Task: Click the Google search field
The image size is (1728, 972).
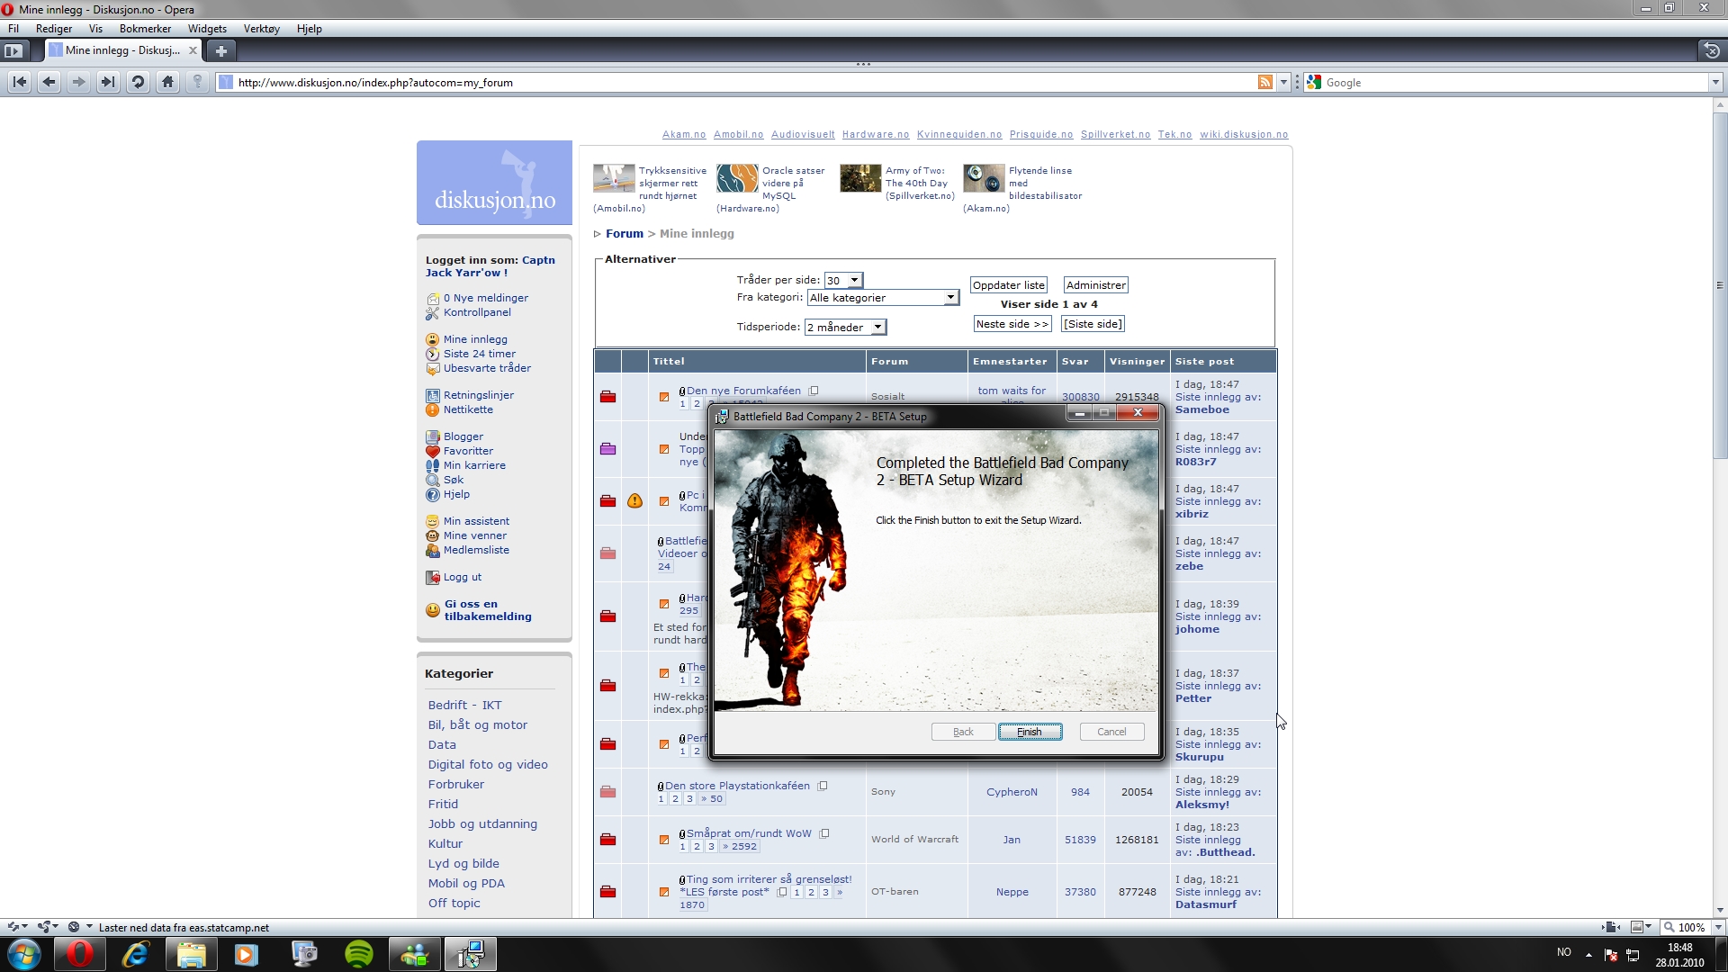Action: coord(1515,82)
